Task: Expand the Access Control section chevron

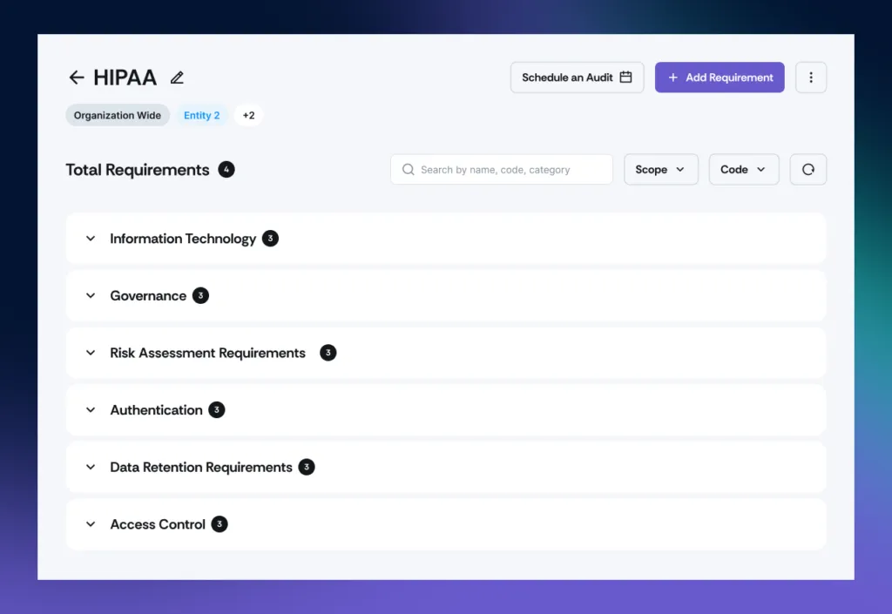Action: pyautogui.click(x=91, y=524)
